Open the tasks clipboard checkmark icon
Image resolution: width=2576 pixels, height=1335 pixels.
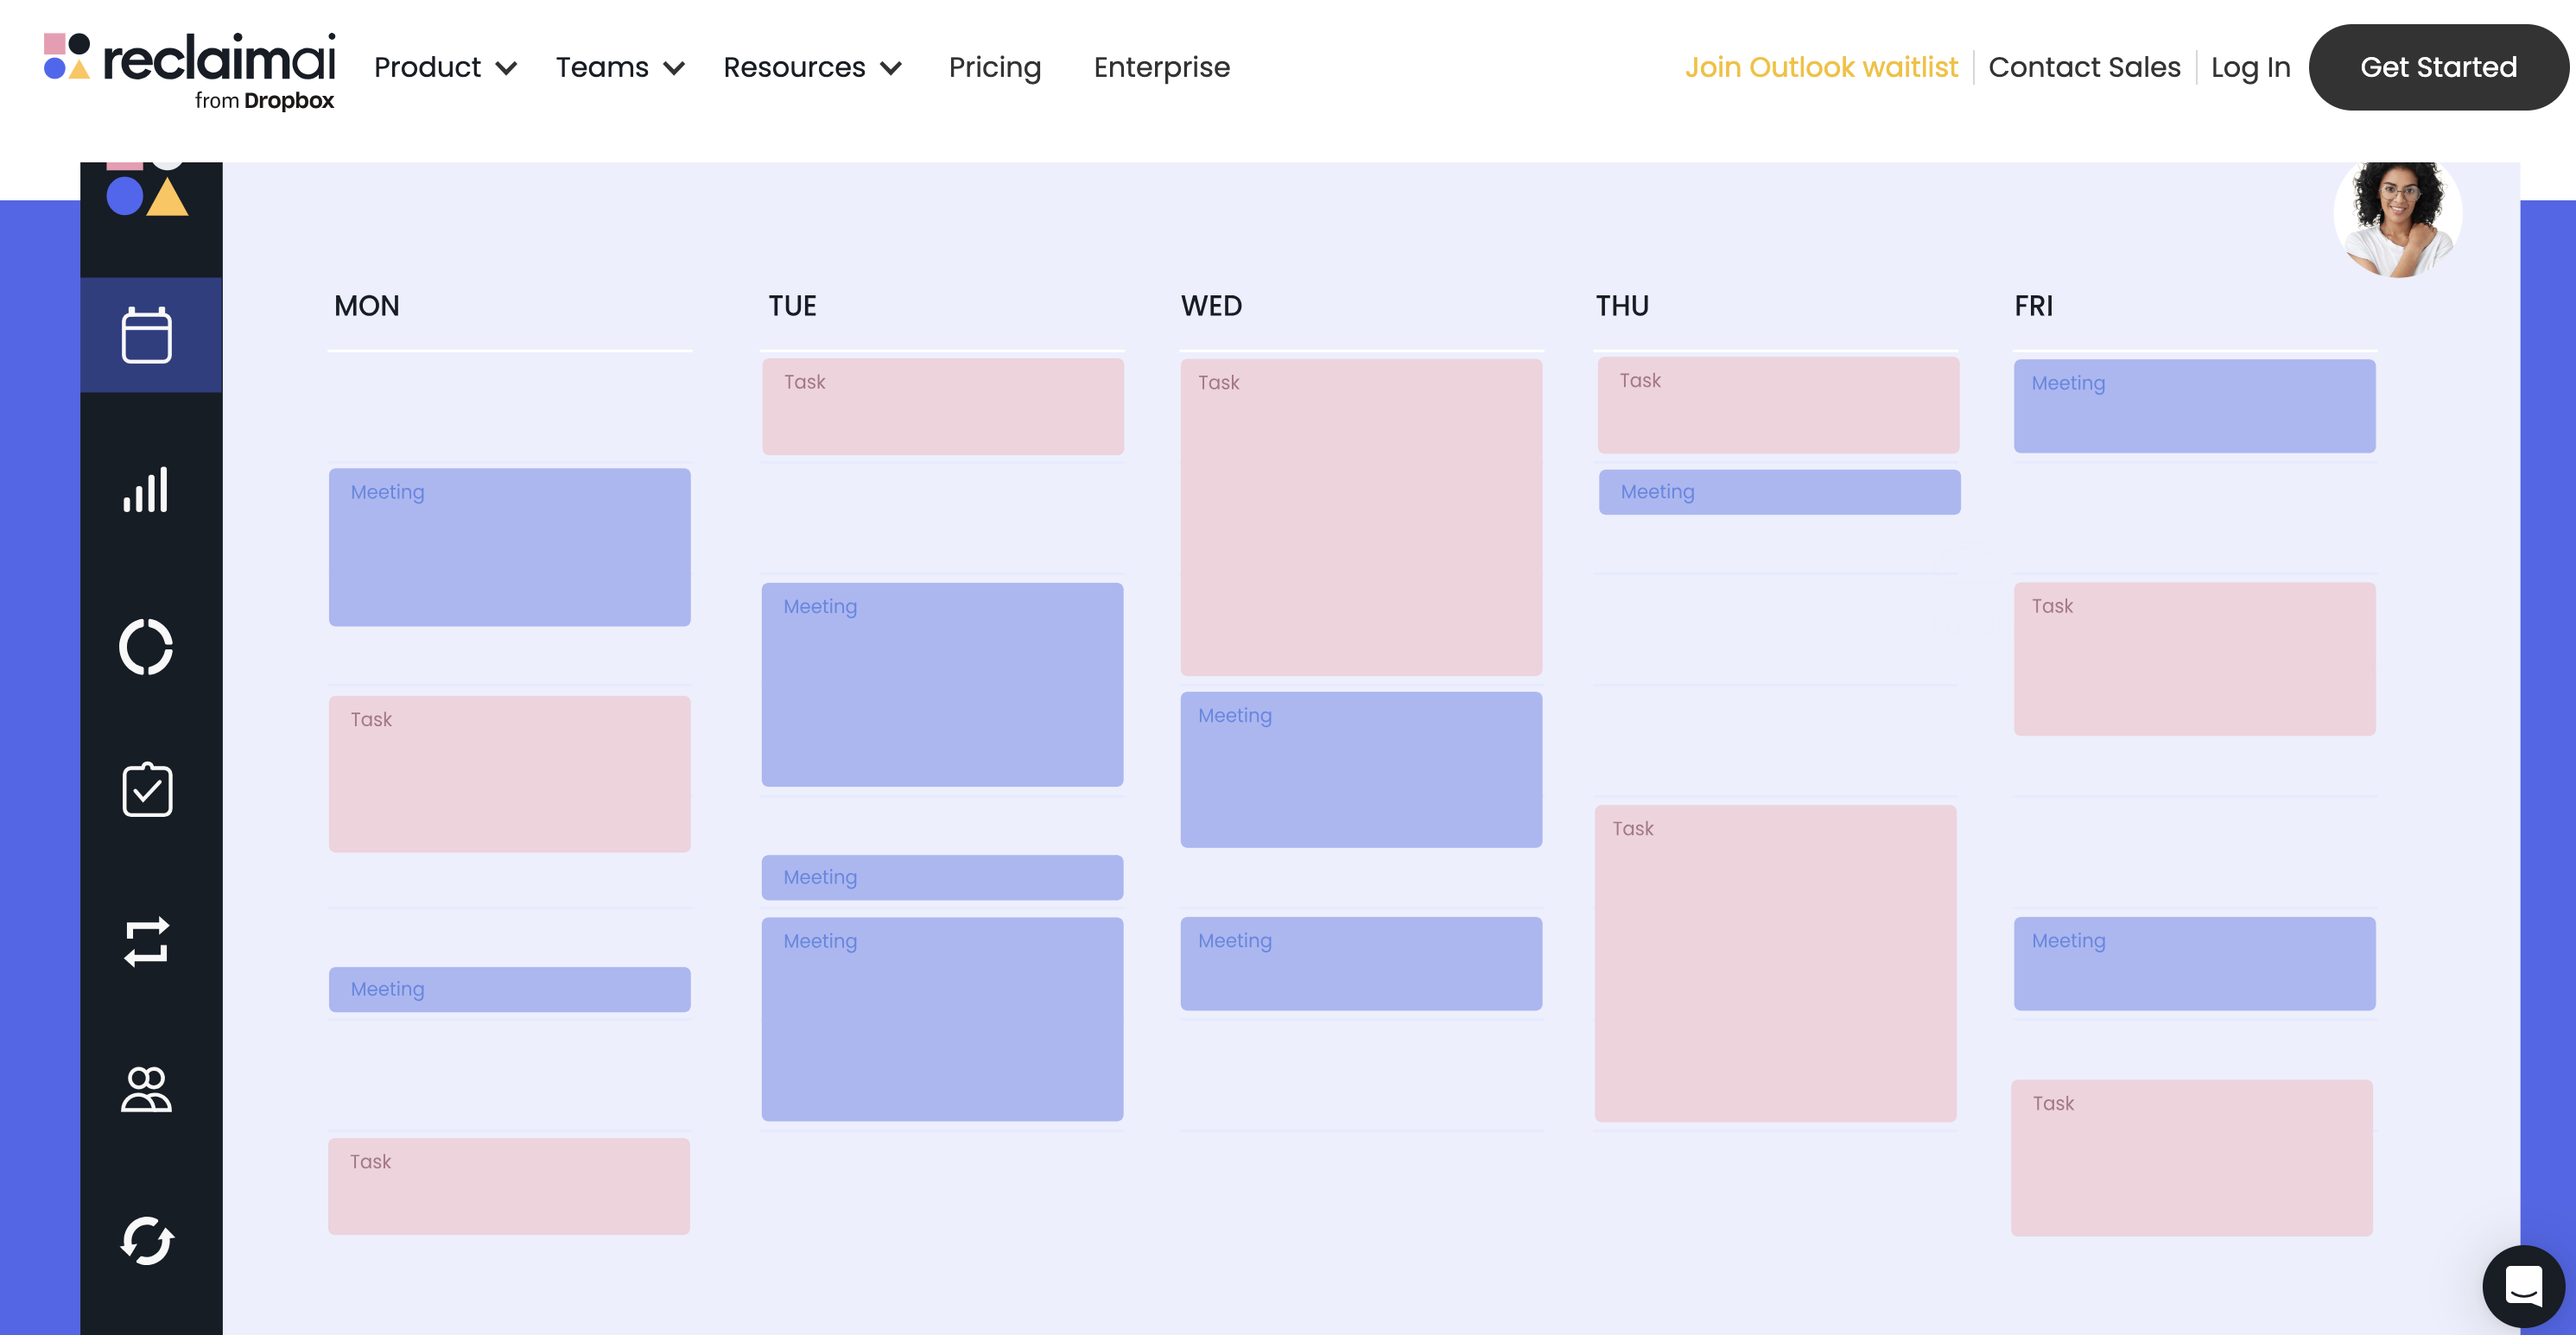(x=147, y=789)
